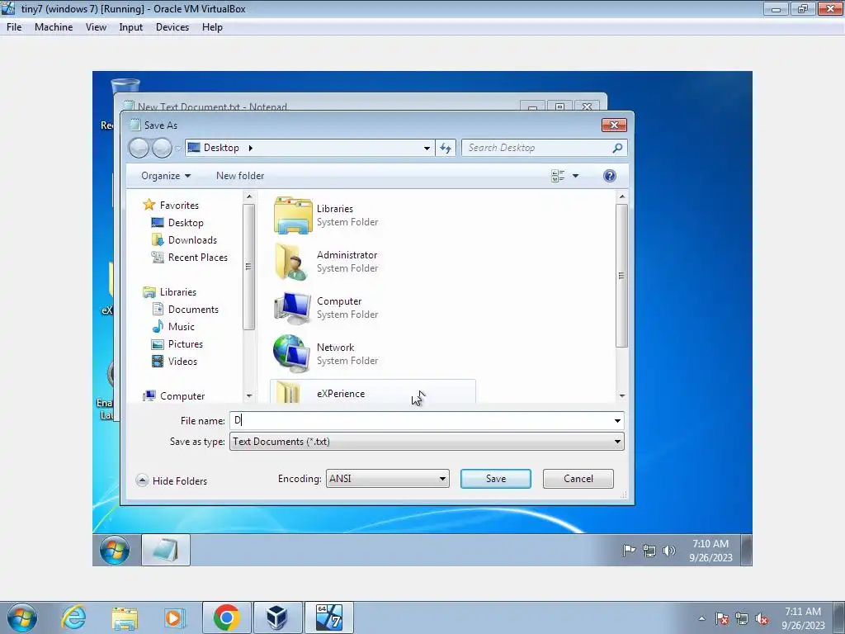Open the VirtualBox Help menu

point(212,27)
